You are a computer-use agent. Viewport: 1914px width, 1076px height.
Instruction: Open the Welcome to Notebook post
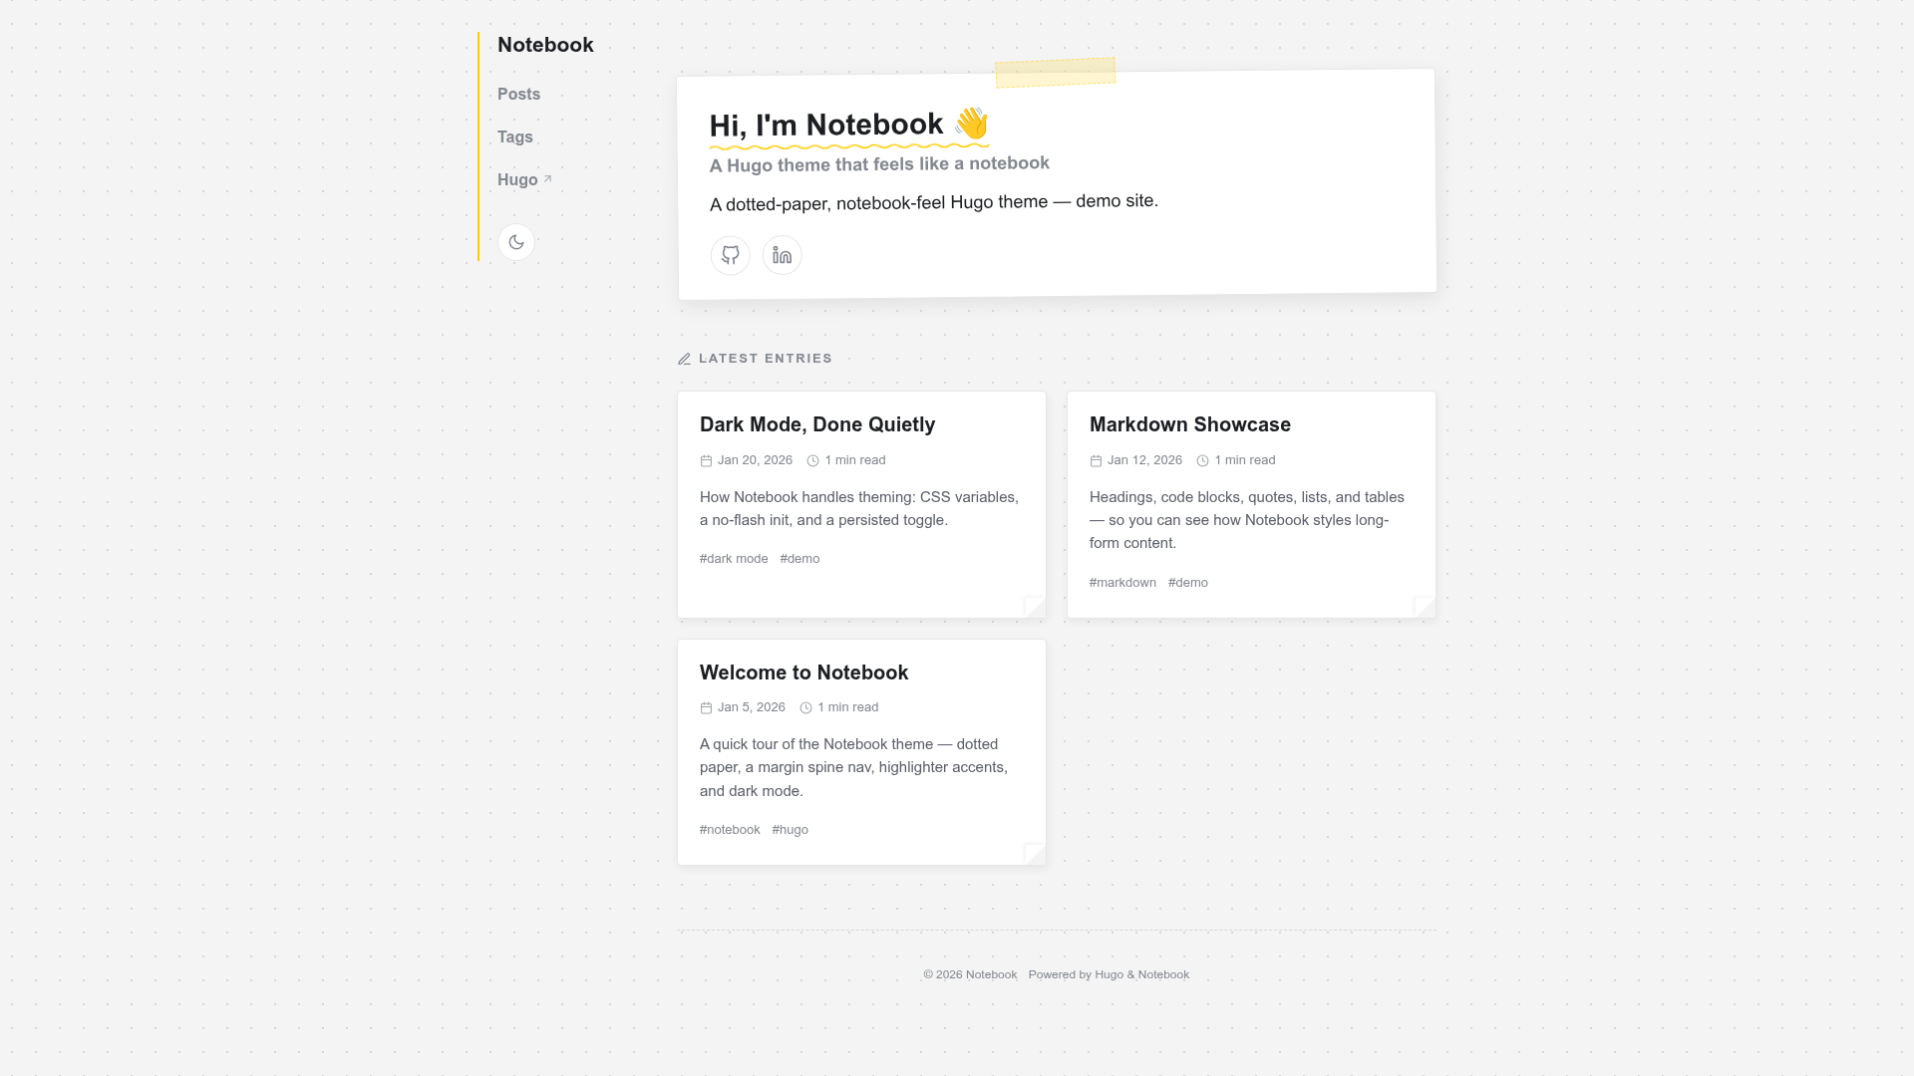[803, 672]
